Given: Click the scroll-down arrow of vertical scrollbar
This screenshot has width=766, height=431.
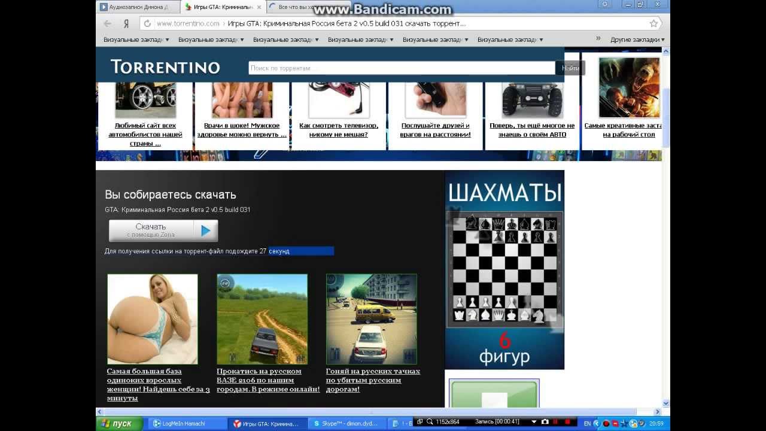Looking at the screenshot, I should click(x=666, y=403).
